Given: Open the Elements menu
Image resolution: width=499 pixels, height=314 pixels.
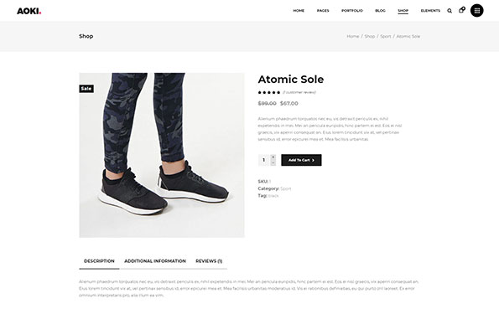Looking at the screenshot, I should click(x=430, y=11).
